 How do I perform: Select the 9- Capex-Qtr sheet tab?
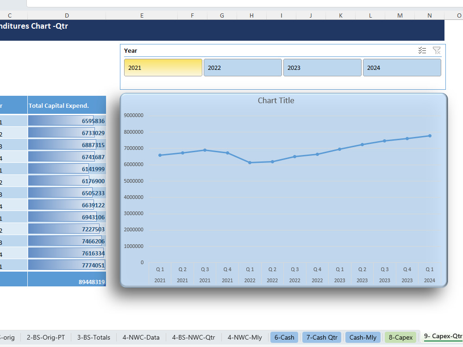[x=444, y=337]
